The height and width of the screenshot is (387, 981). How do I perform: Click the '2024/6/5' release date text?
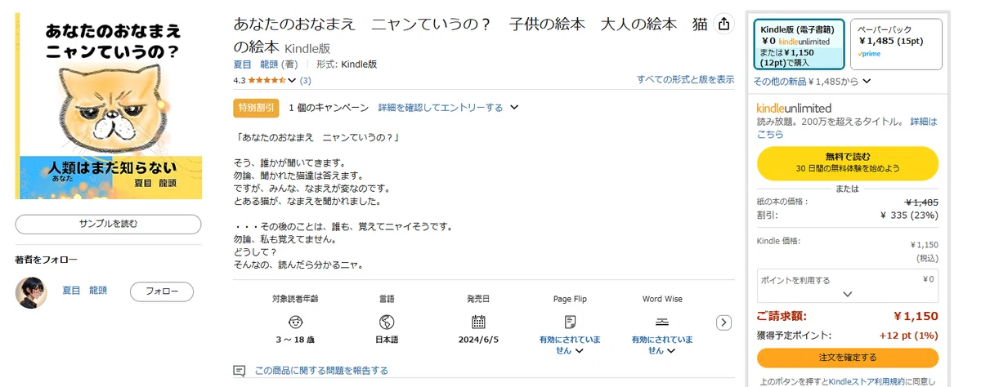point(479,339)
